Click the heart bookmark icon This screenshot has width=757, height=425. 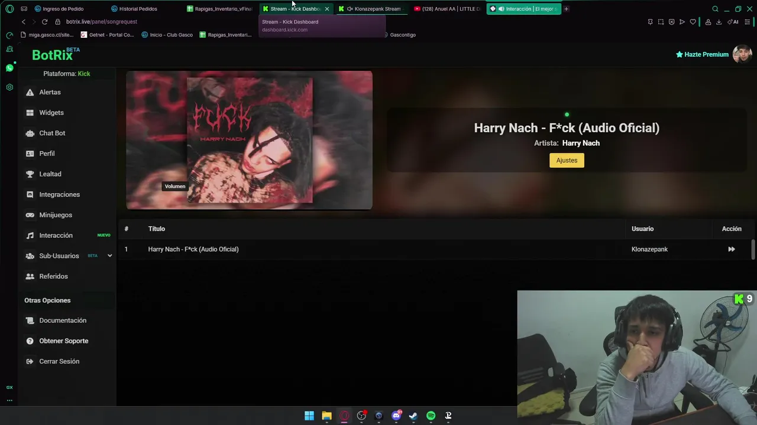click(x=693, y=22)
